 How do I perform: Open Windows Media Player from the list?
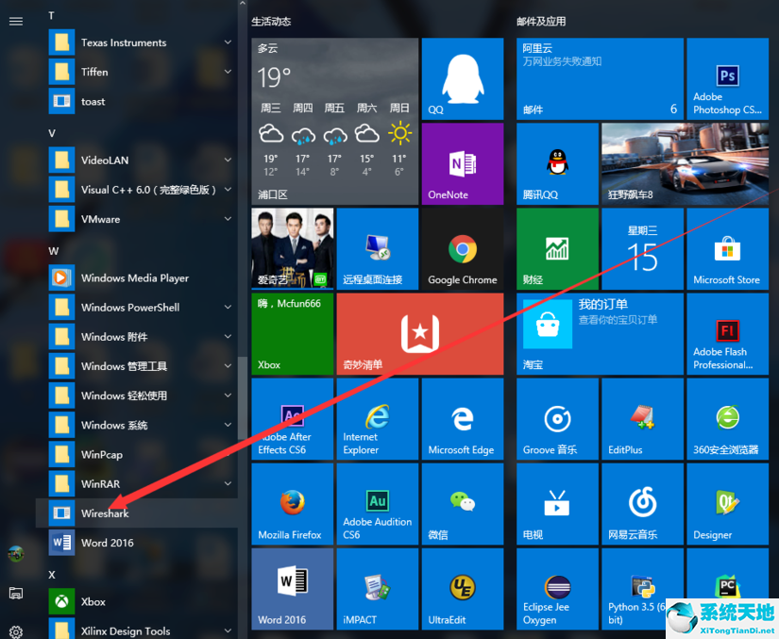[x=134, y=278]
